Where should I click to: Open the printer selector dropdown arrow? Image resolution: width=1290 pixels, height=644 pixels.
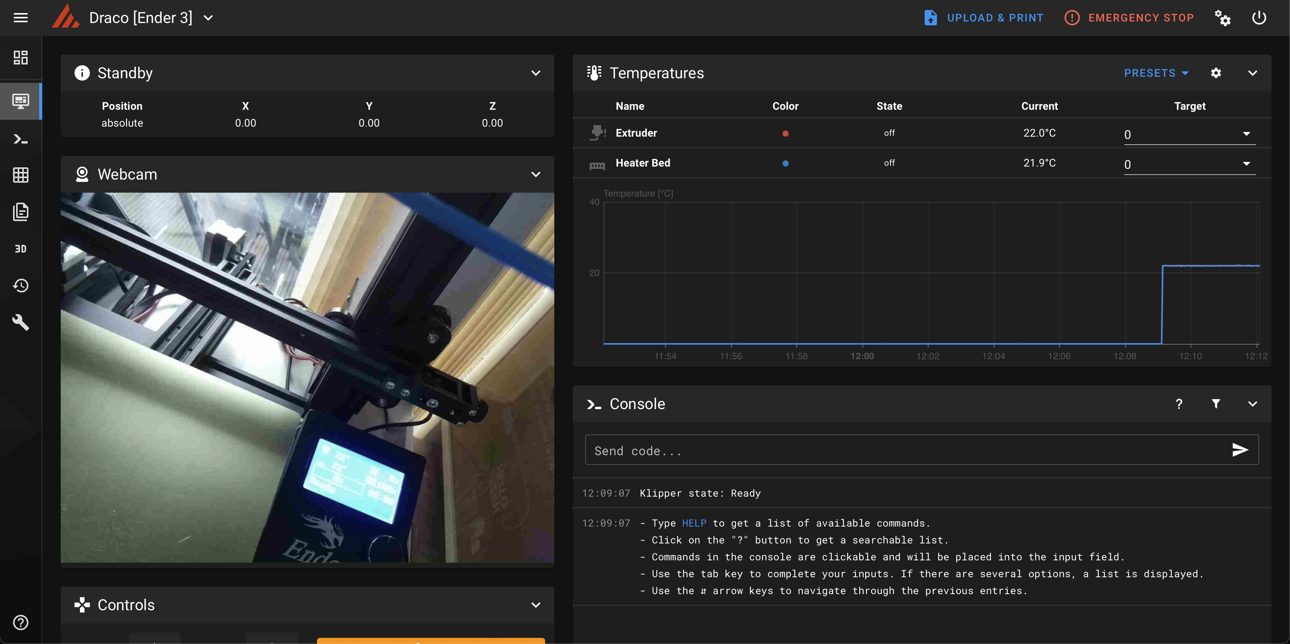[208, 18]
